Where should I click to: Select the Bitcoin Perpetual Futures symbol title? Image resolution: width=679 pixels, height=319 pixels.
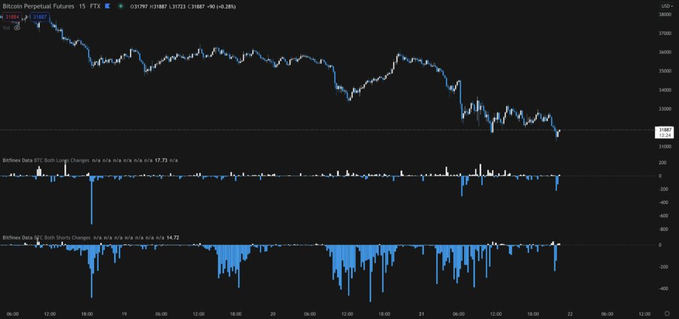38,6
